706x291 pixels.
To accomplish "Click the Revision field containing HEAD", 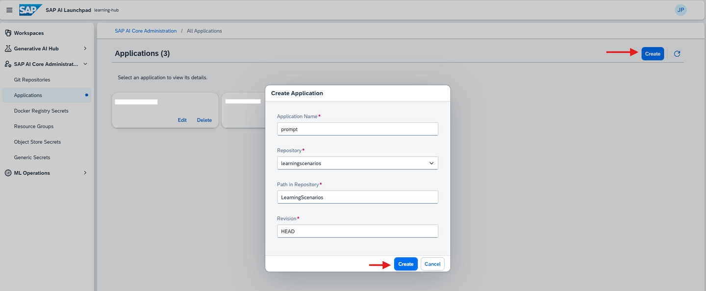I will coord(357,231).
